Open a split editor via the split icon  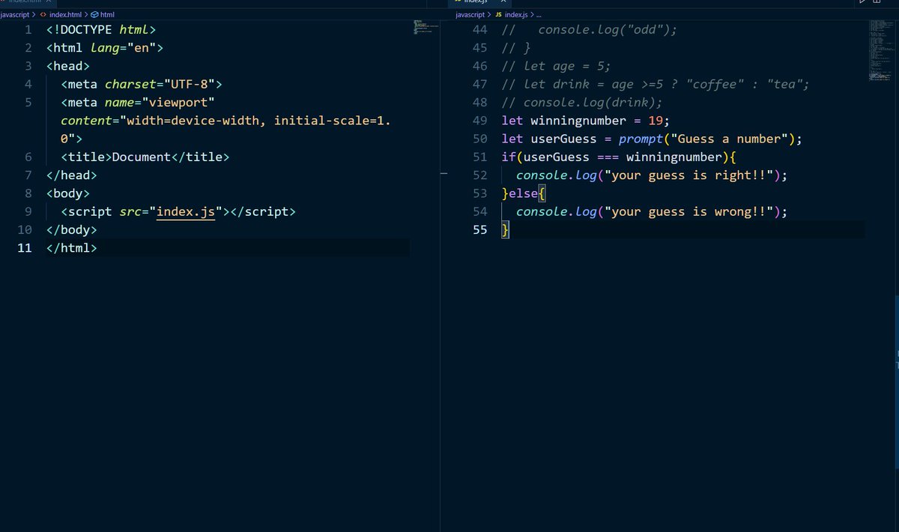[877, 3]
